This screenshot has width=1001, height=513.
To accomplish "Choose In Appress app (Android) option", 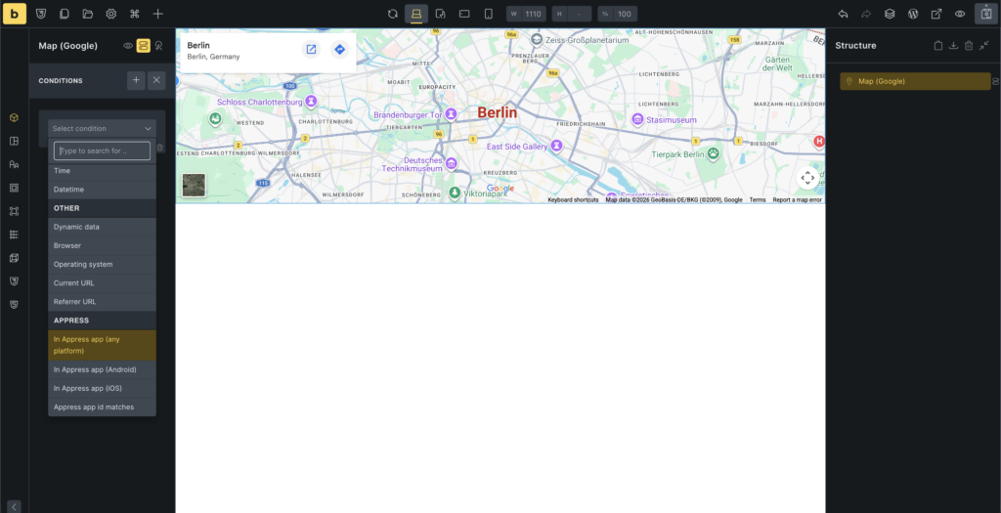I will tap(102, 369).
